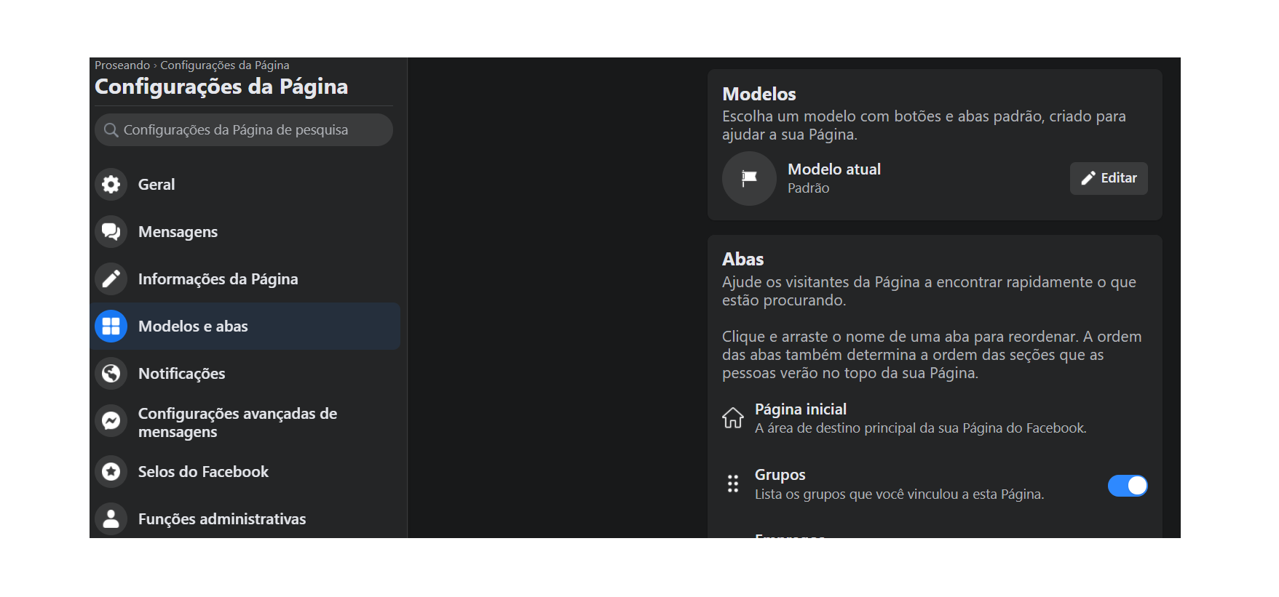Click the house icon for Página inicial

[733, 418]
